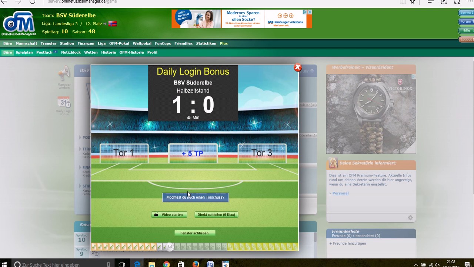Open the Notizblock tab
The height and width of the screenshot is (267, 474).
(71, 52)
